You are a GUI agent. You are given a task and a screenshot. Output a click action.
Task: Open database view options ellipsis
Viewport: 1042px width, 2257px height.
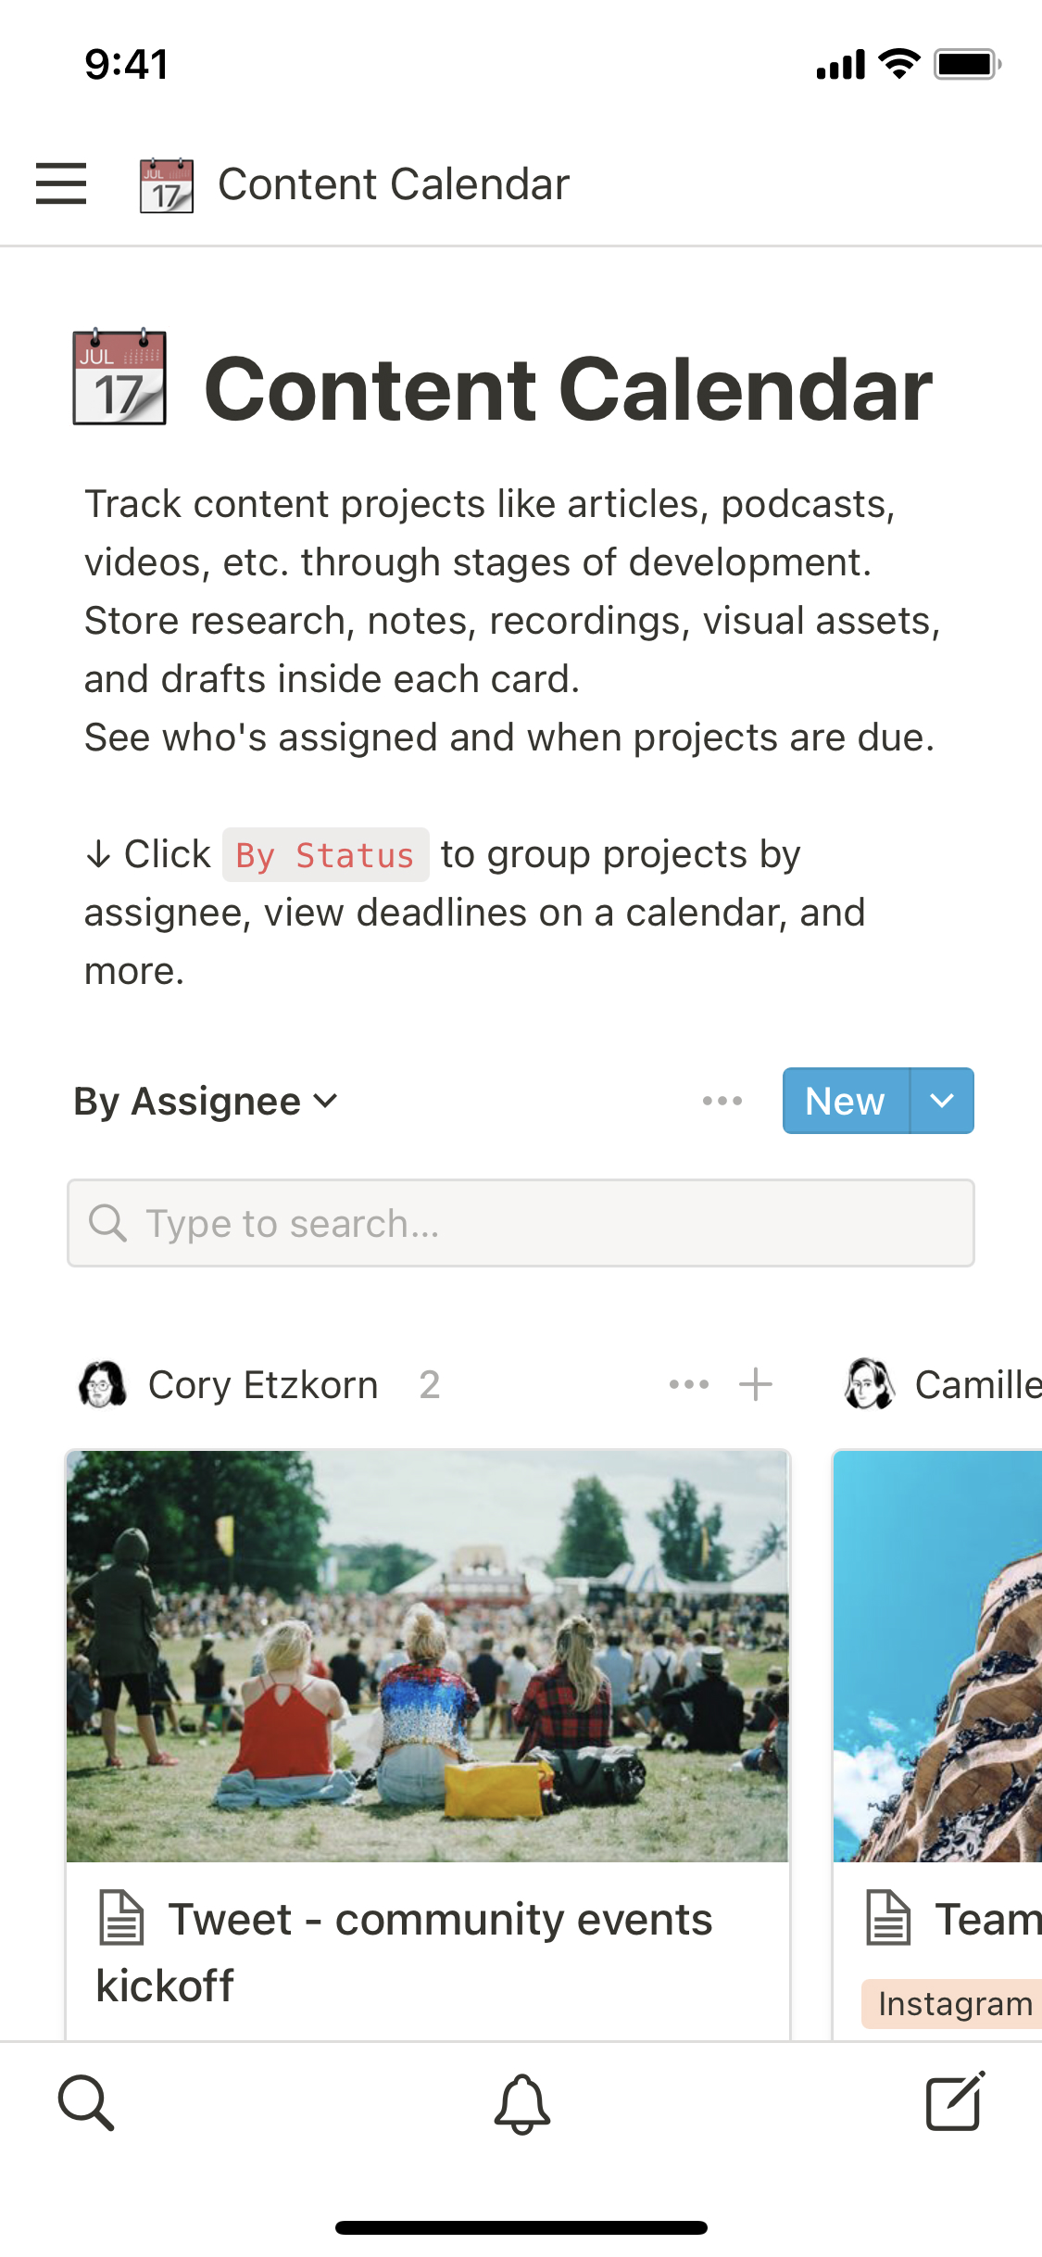click(x=722, y=1101)
